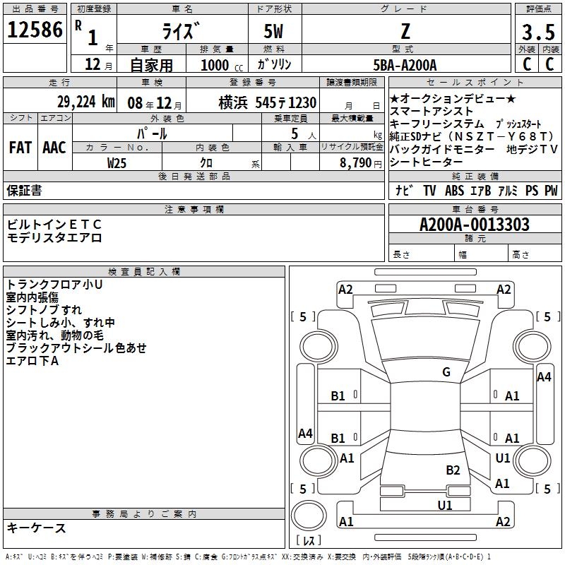Select the バックガイドモニター text

[442, 149]
